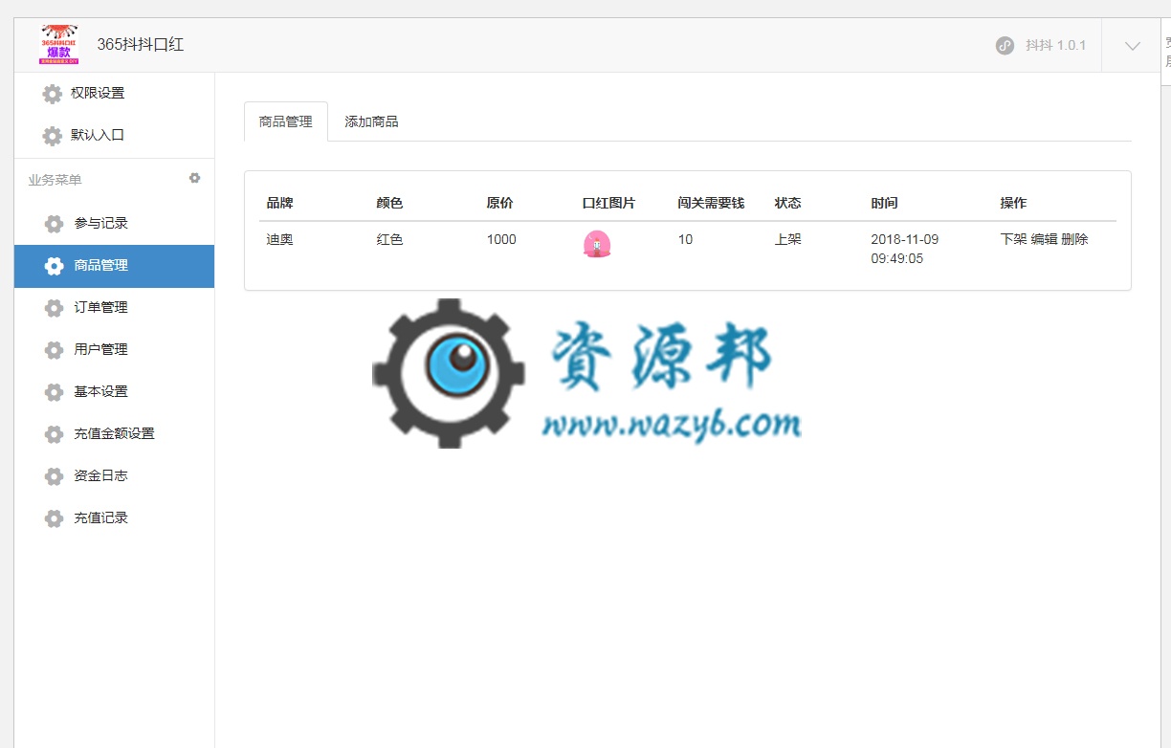The height and width of the screenshot is (748, 1171).
Task: Open 充值金额设置 menu item
Action: point(114,433)
